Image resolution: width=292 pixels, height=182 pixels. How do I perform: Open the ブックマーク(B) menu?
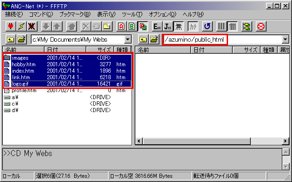point(75,14)
